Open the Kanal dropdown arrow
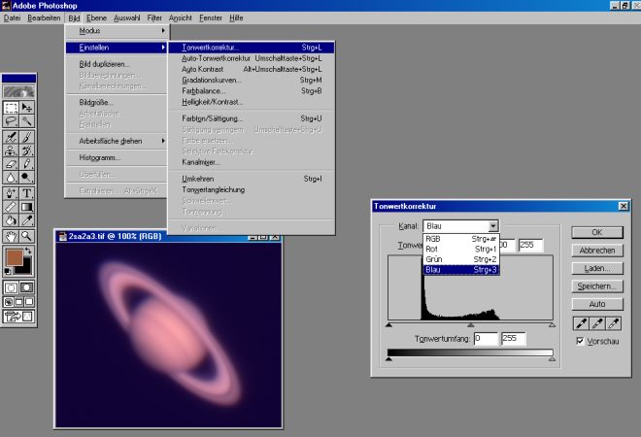 pos(493,225)
